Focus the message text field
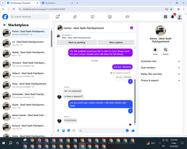The image size is (187, 149). coord(102,131)
